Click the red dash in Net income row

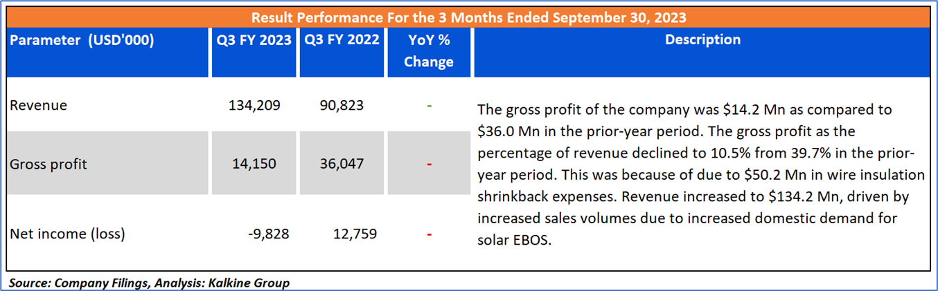[x=430, y=234]
